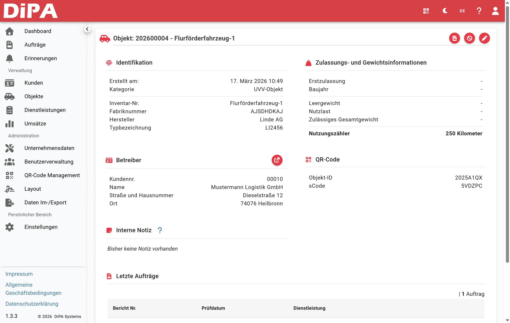This screenshot has width=510, height=323.
Task: Click the QR-Code Management icon
Action: [x=10, y=176]
